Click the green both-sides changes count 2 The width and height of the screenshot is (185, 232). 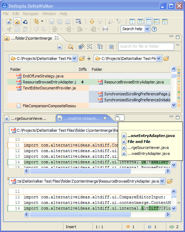click(174, 227)
